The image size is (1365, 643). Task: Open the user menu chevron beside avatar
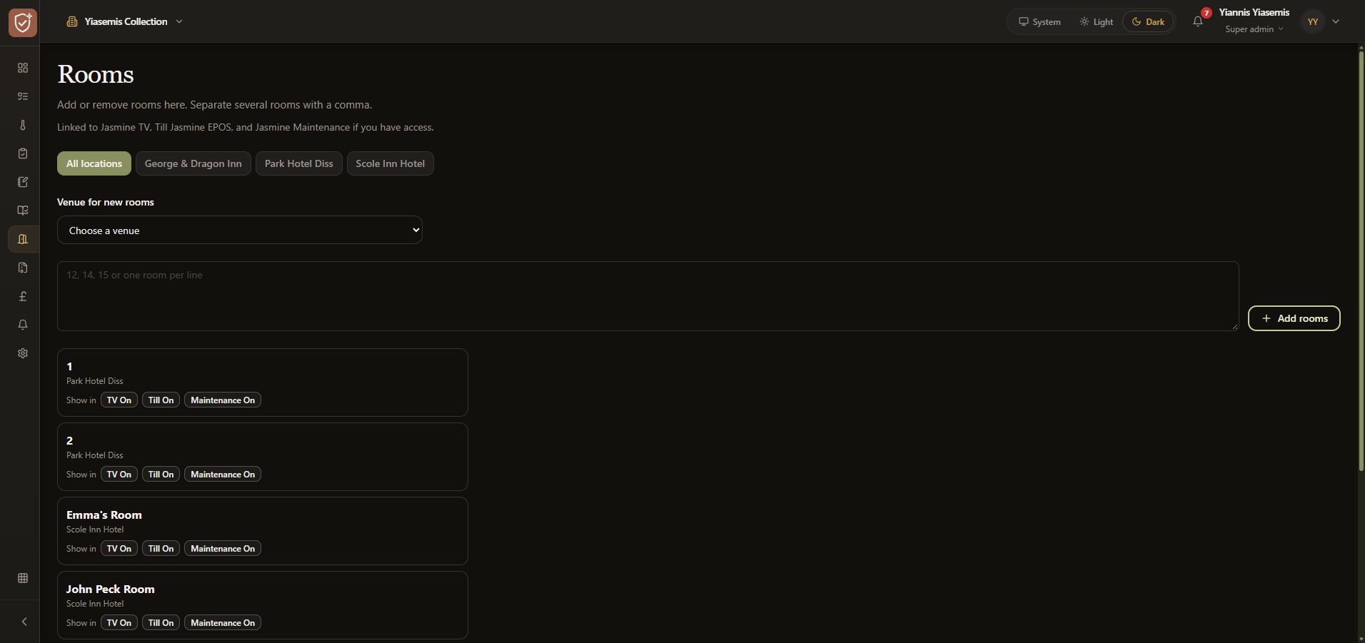pyautogui.click(x=1336, y=21)
